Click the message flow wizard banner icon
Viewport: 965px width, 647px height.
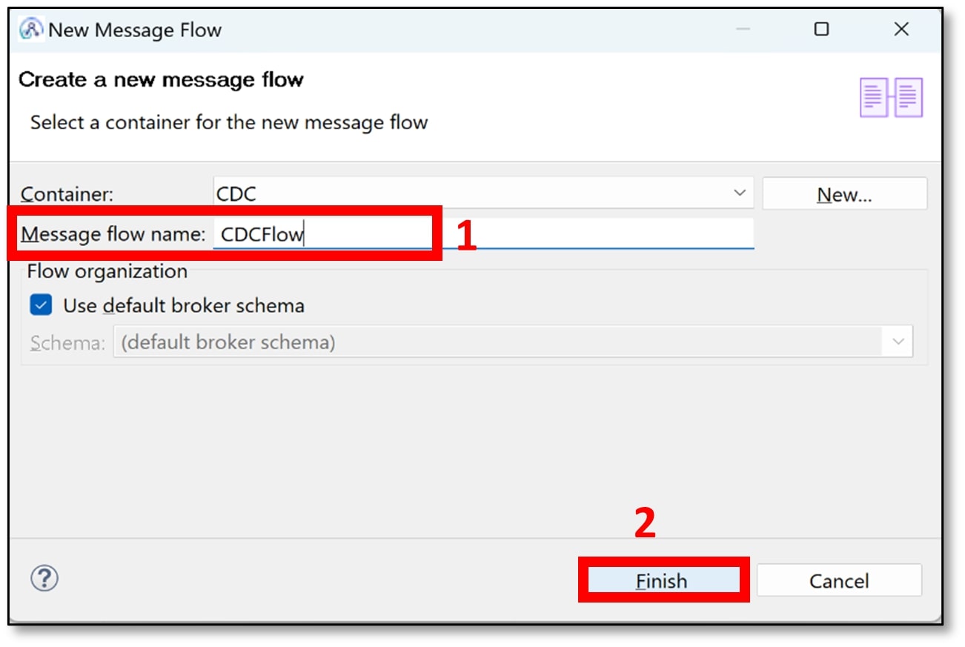(x=891, y=97)
